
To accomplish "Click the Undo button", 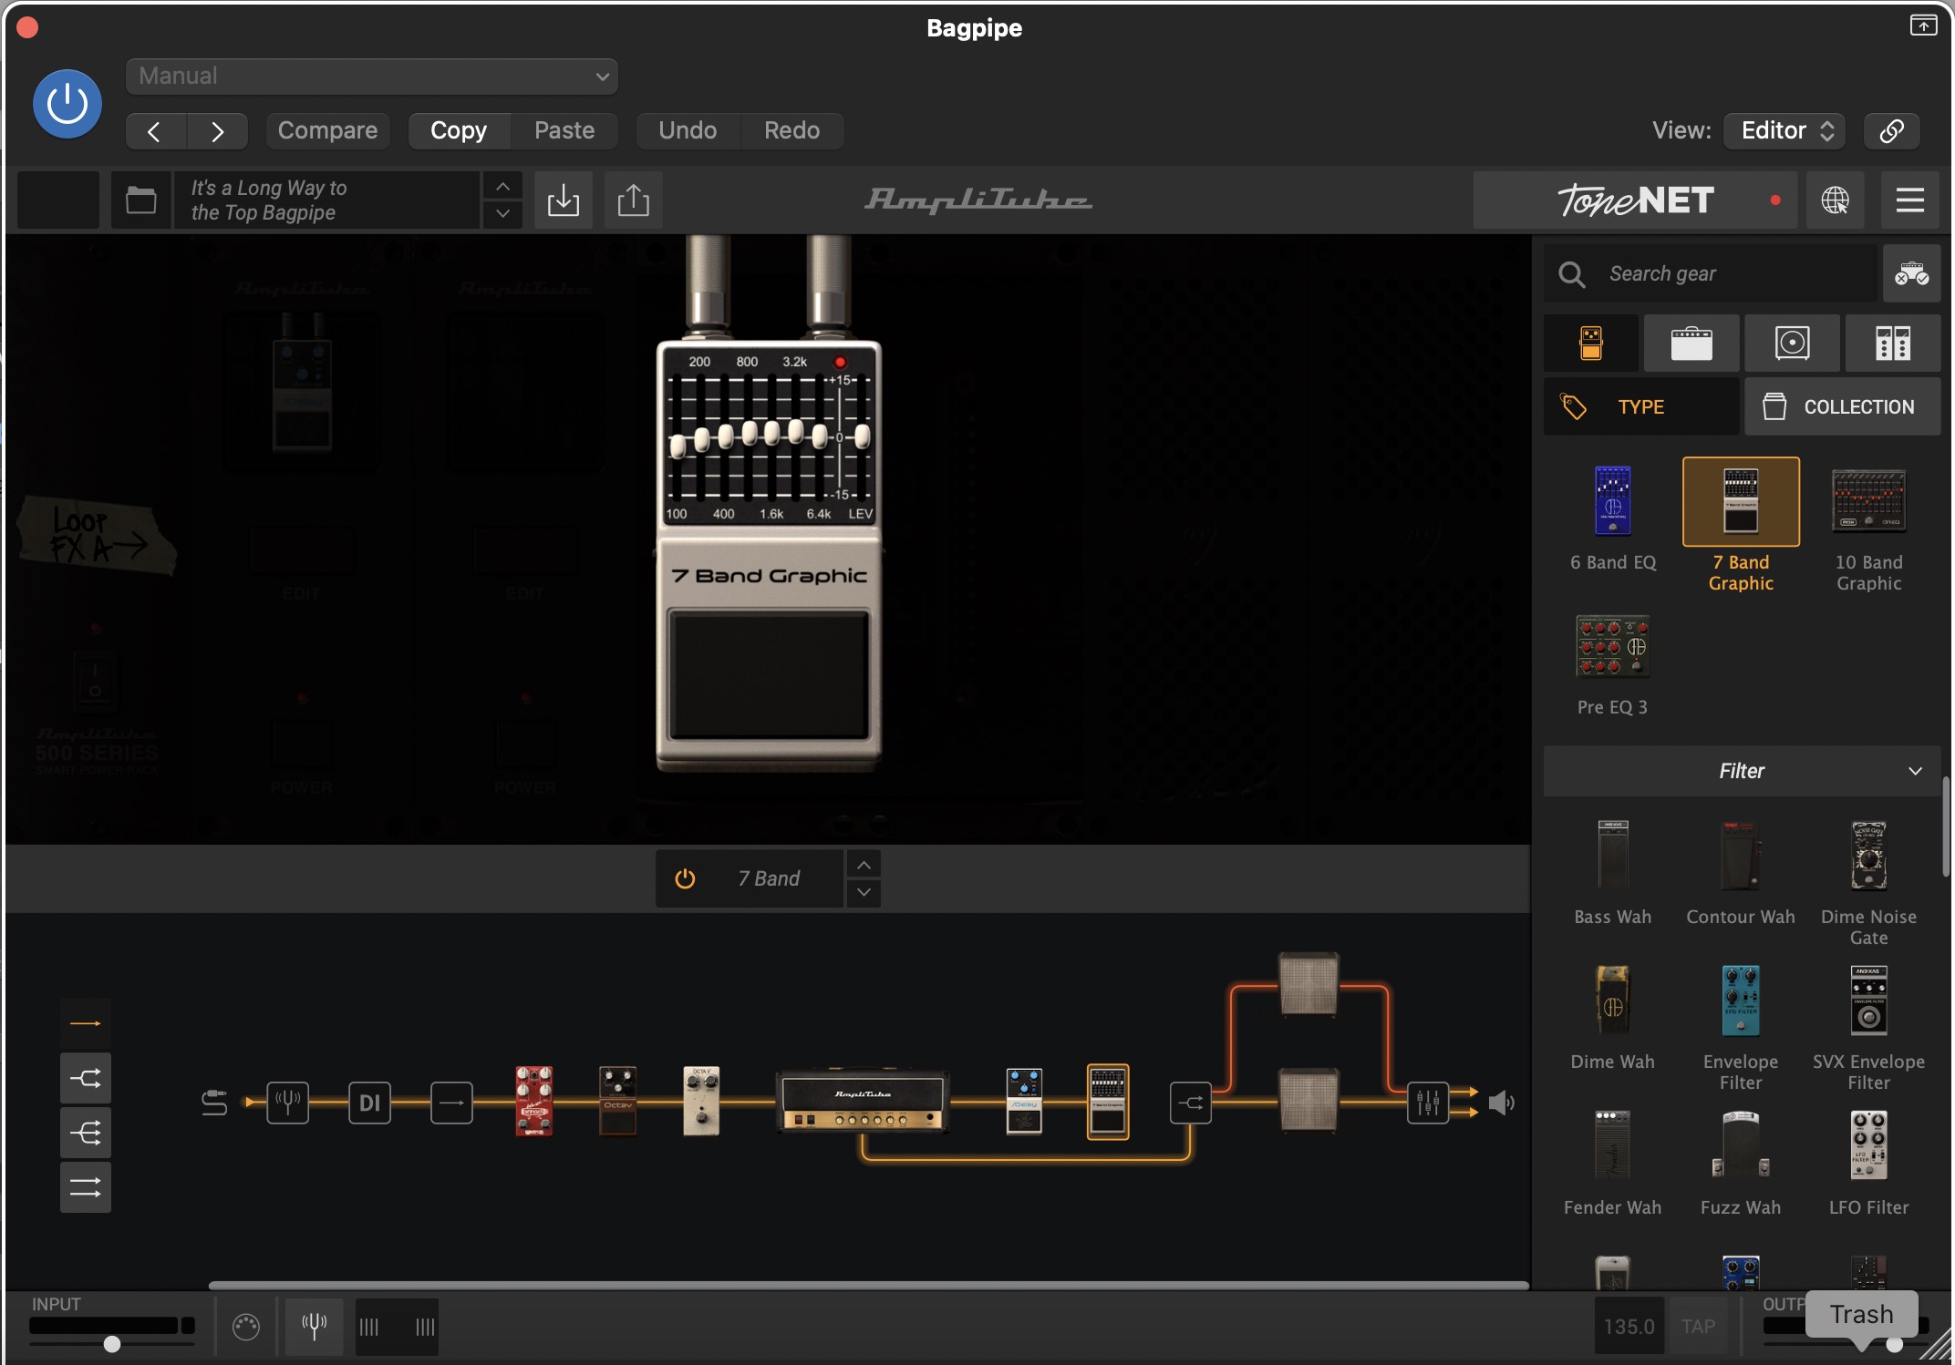I will tap(688, 130).
